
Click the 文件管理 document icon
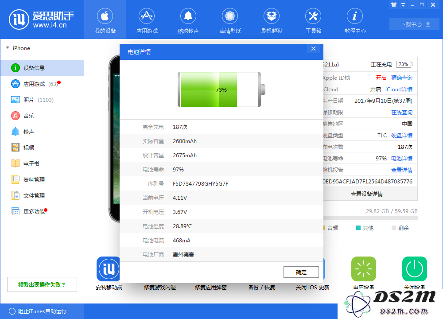pos(15,195)
